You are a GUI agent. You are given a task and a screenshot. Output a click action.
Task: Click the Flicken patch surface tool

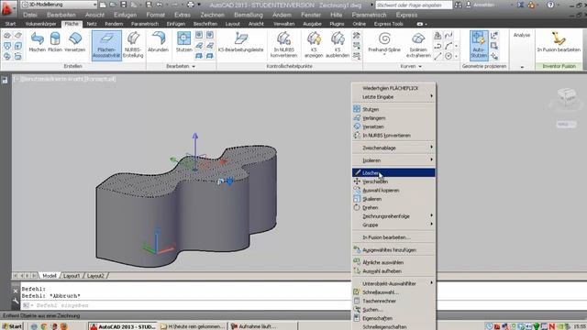click(55, 42)
